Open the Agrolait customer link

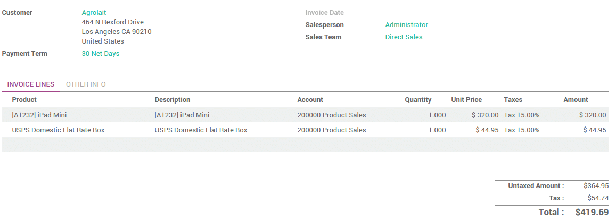tap(94, 12)
